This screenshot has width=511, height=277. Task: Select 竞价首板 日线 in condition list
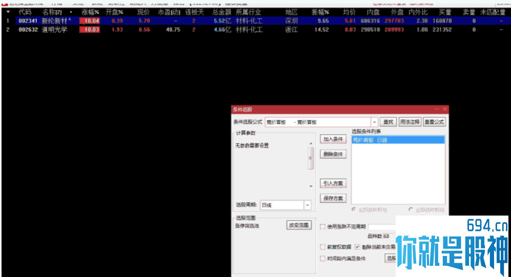pyautogui.click(x=398, y=140)
